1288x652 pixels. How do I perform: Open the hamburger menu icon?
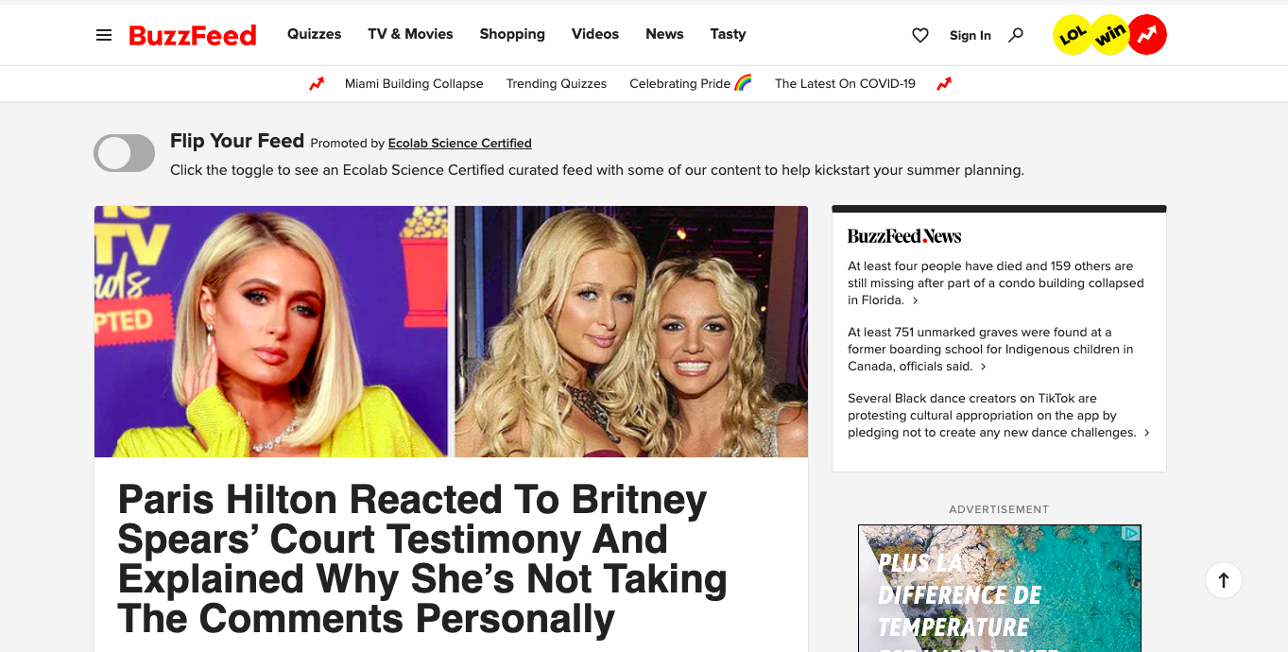coord(104,35)
